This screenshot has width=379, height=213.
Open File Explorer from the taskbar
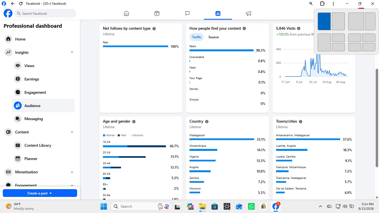[x=202, y=206]
